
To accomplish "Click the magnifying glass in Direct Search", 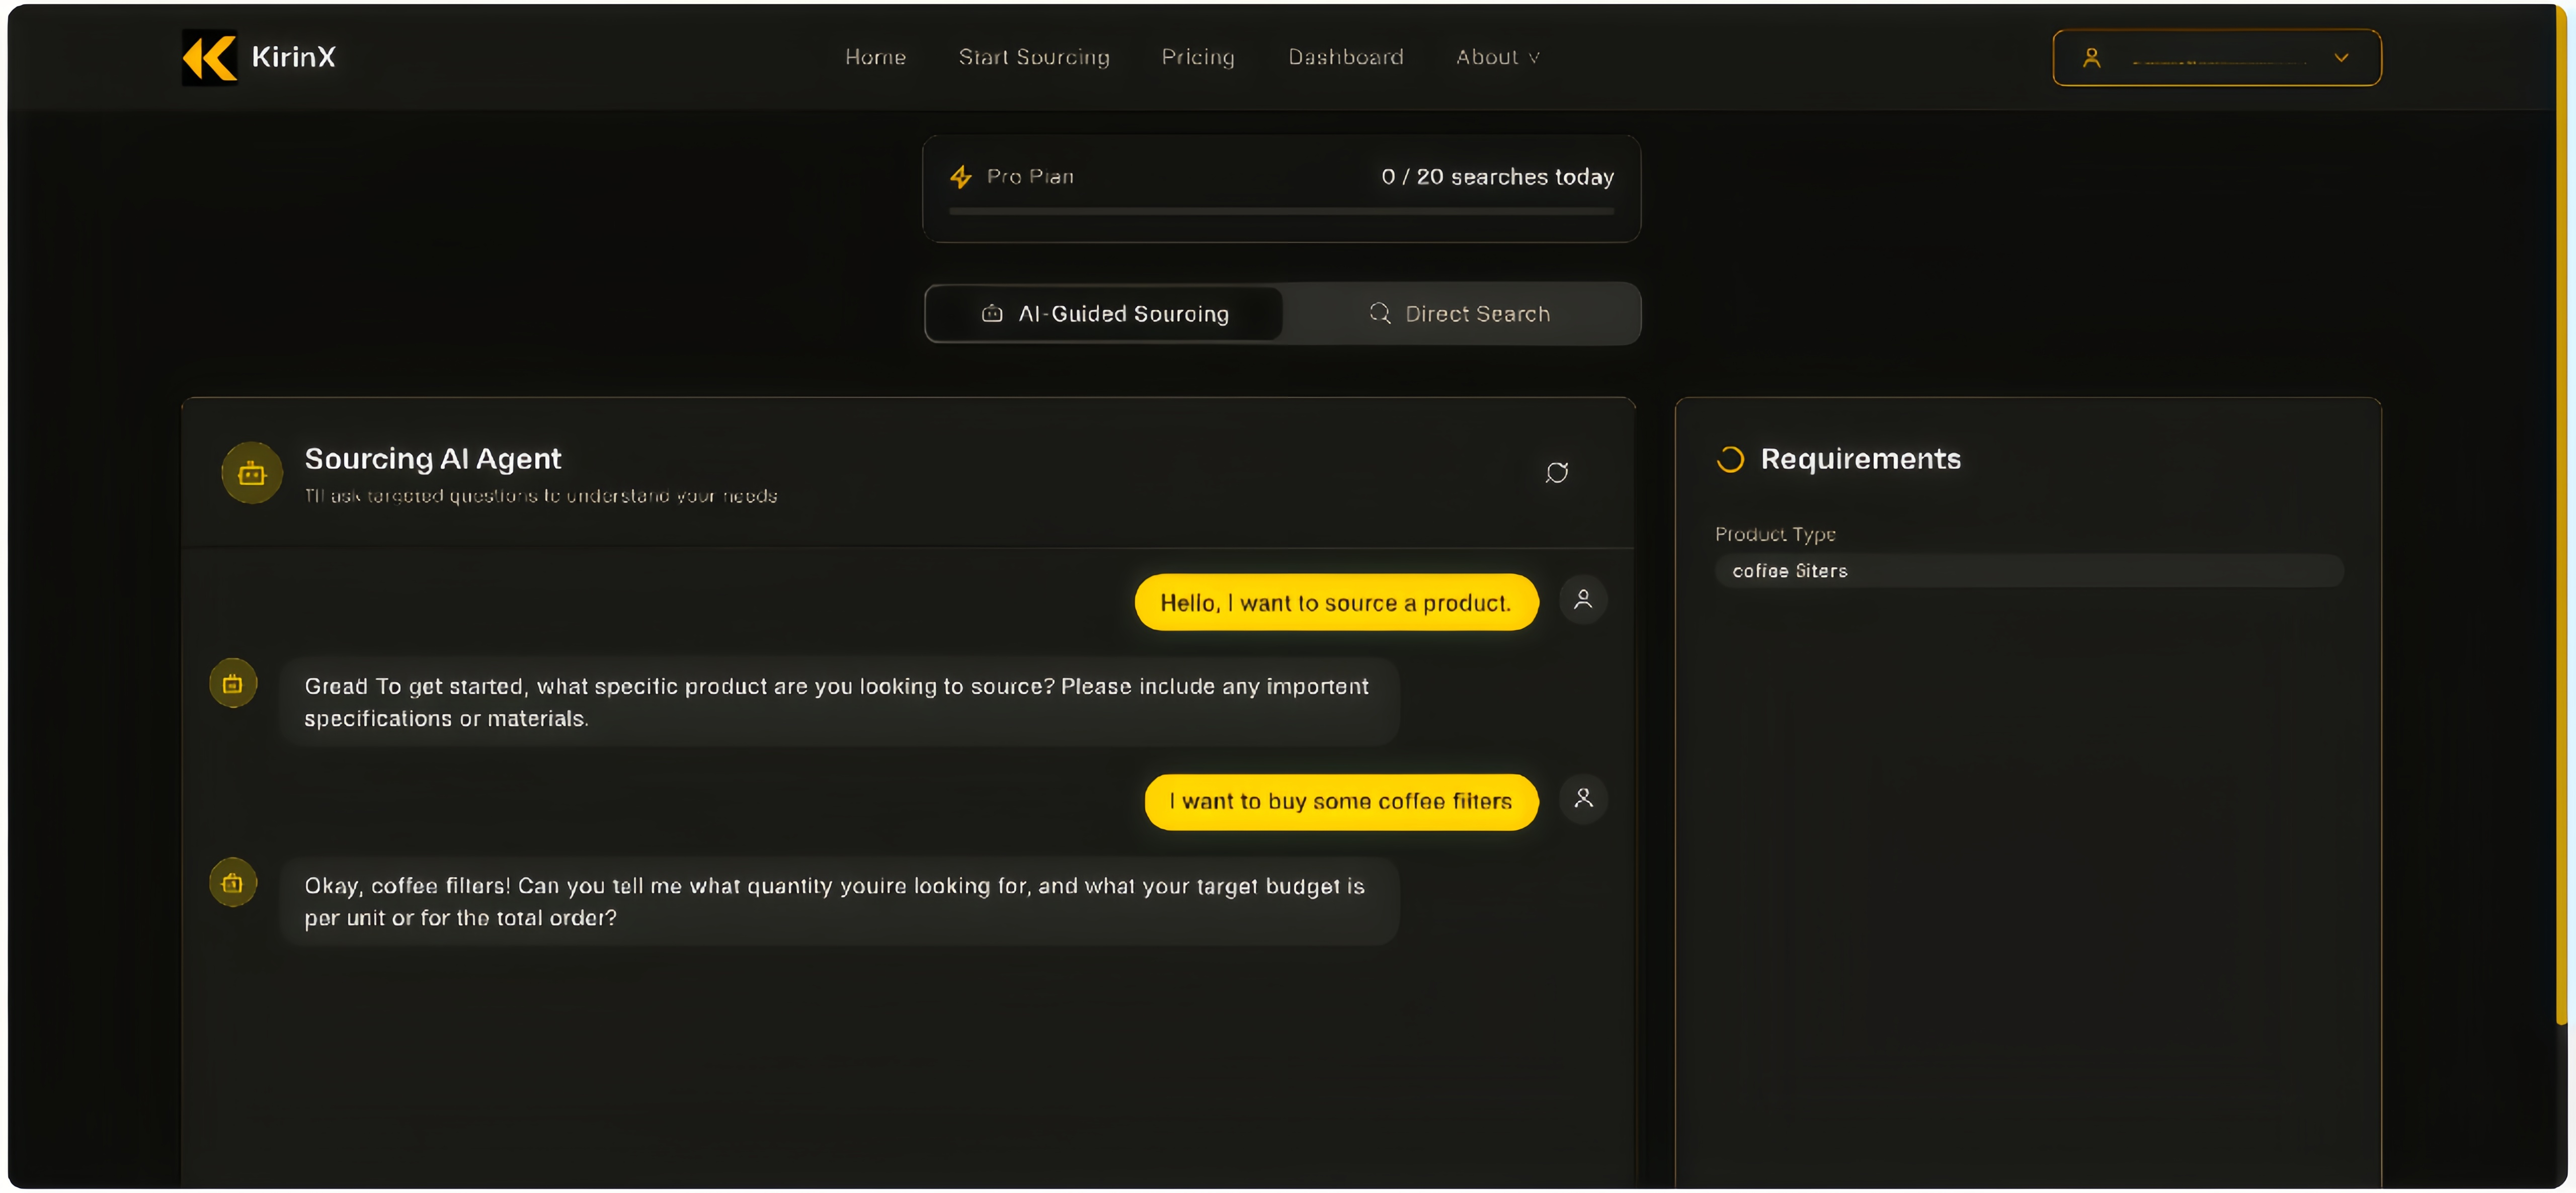I will click(x=1379, y=313).
